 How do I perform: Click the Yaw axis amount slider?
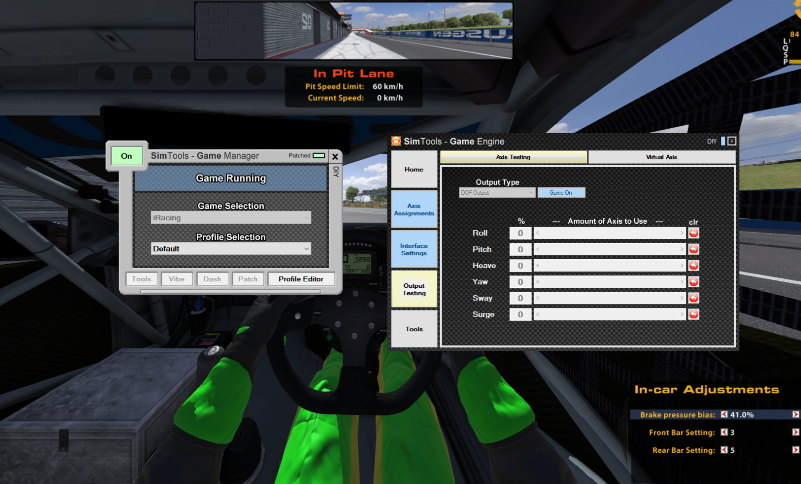click(610, 282)
